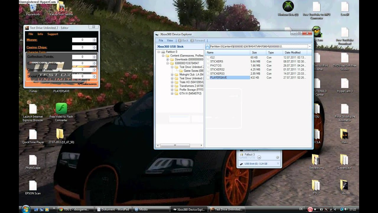Image resolution: width=378 pixels, height=213 pixels.
Task: Expand Profile Storage tree node
Action: pos(172,90)
